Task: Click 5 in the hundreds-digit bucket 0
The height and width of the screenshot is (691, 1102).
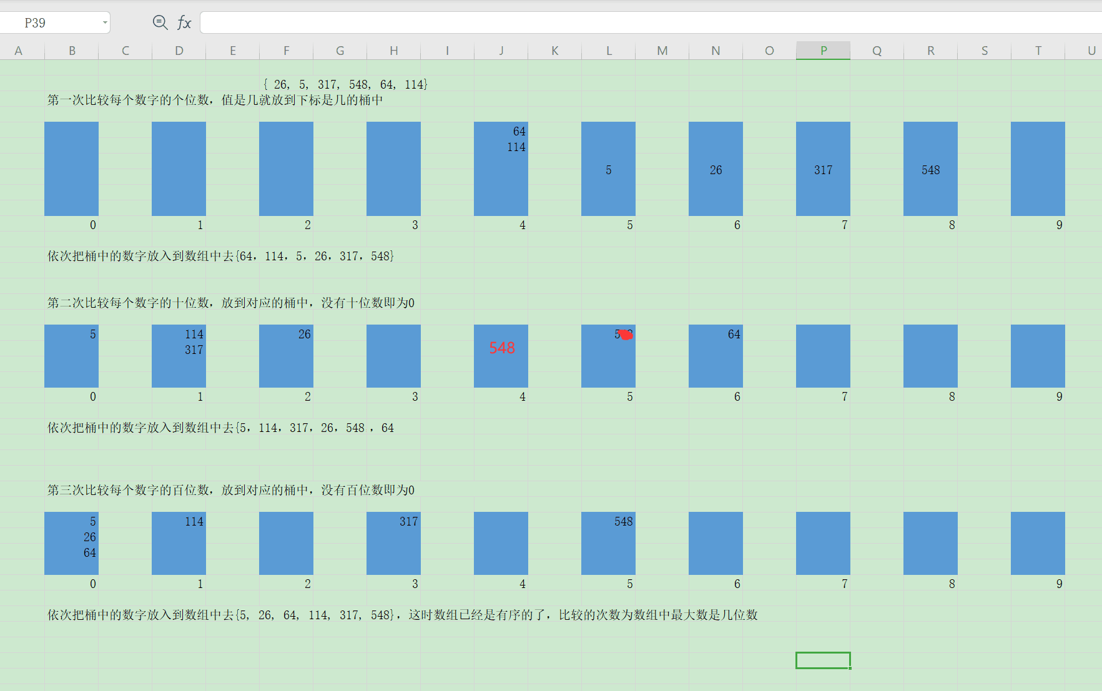Action: 93,521
